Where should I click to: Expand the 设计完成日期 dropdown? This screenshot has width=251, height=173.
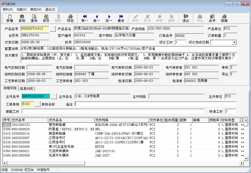(234, 42)
